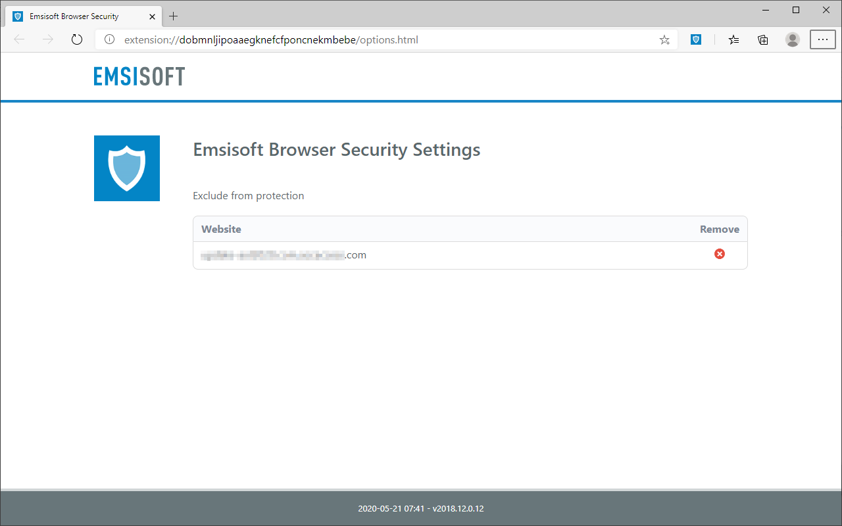Open the user profile avatar
842x526 pixels.
(x=793, y=40)
